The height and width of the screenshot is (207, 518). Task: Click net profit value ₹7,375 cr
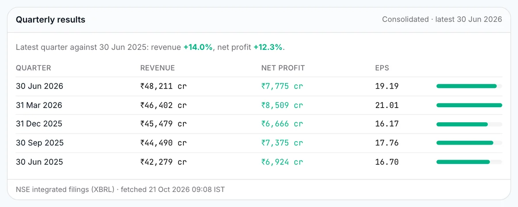click(282, 143)
